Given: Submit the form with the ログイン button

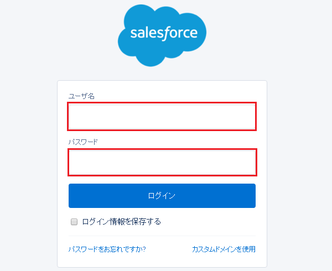Looking at the screenshot, I should (x=162, y=196).
